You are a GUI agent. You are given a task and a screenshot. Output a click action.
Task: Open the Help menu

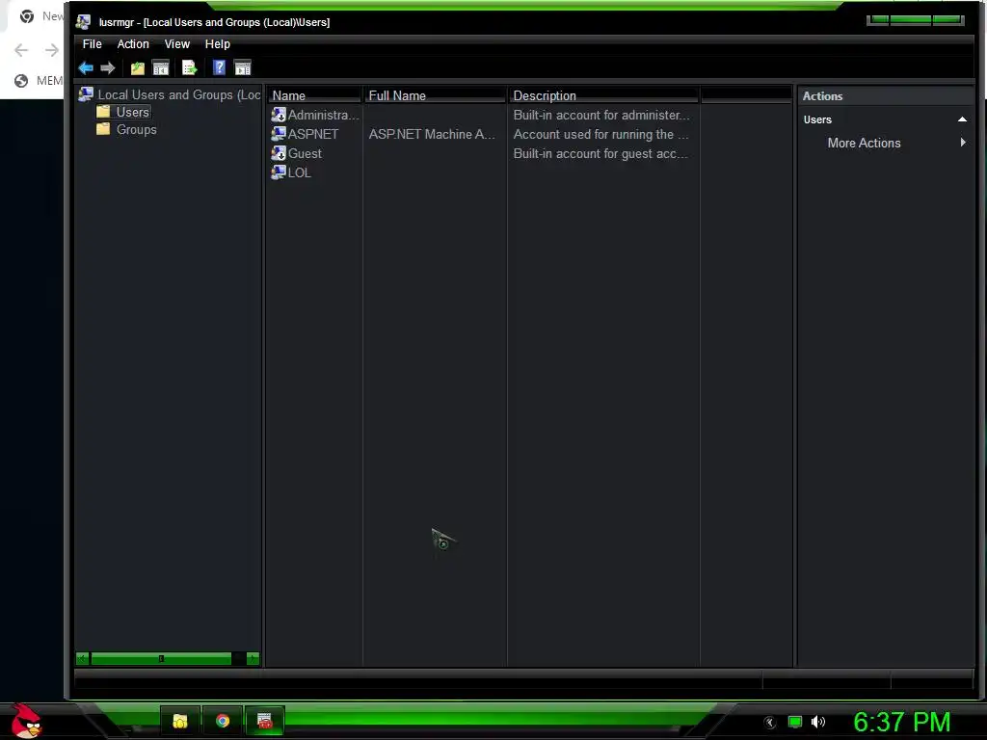pos(217,44)
